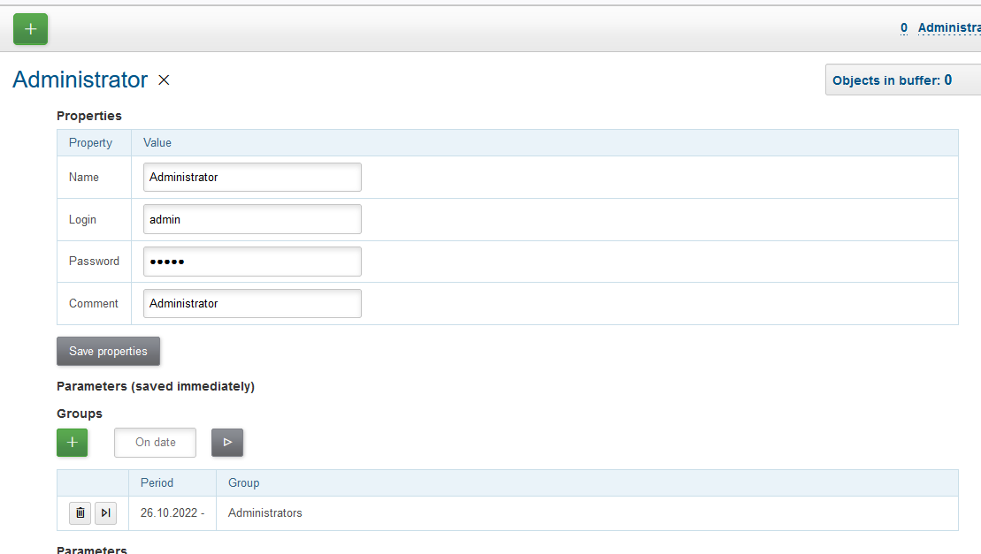The width and height of the screenshot is (981, 554).
Task: Click the green plus icon in the top toolbar
Action: coord(29,28)
